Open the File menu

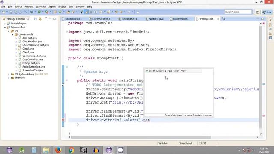(3, 7)
